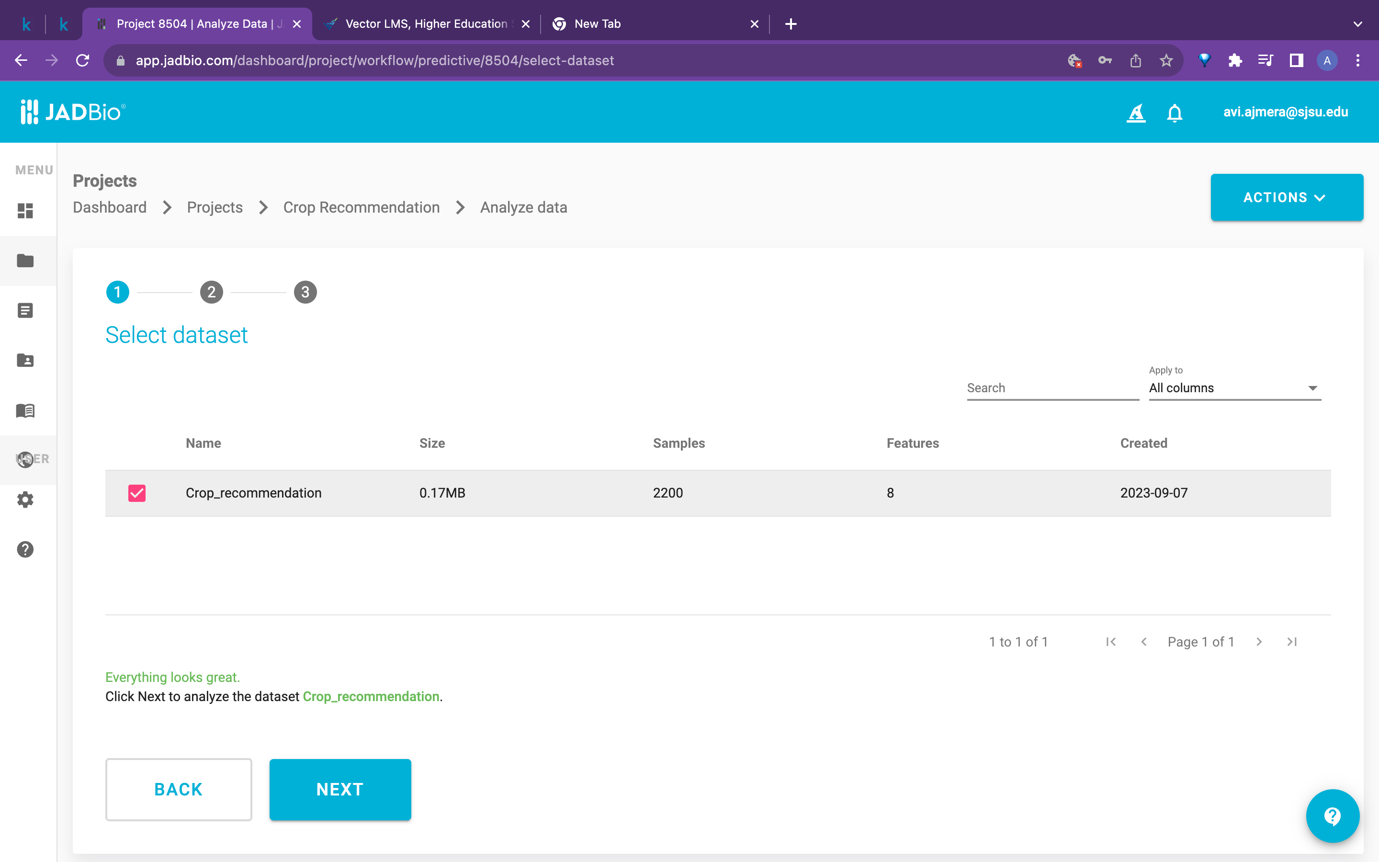Open the ACTIONS dropdown menu

(1287, 197)
